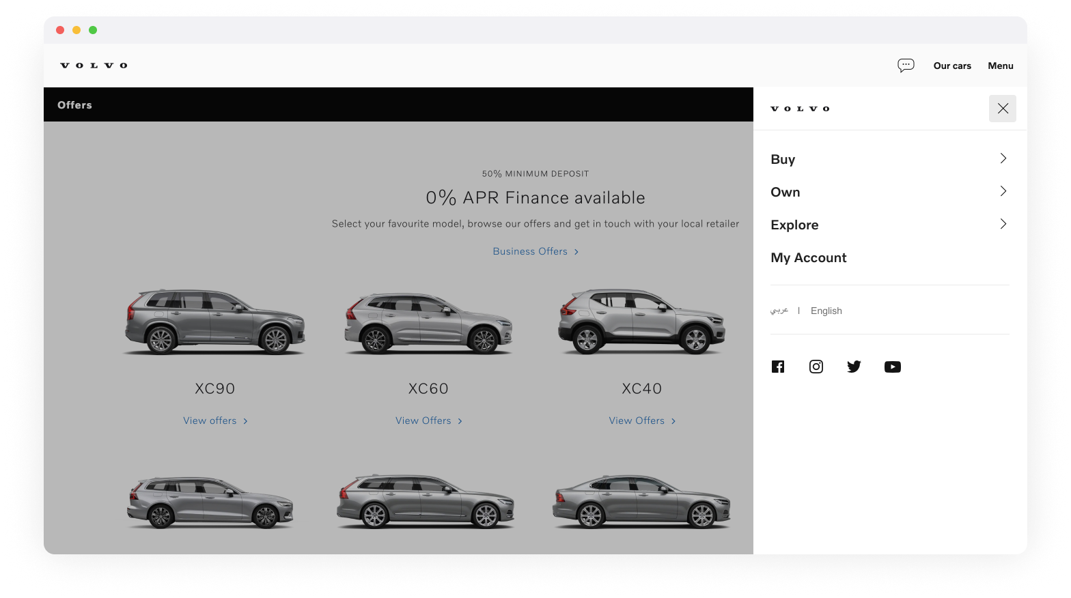Viewport: 1071px width, 598px height.
Task: Click the green maximize window dot
Action: pyautogui.click(x=93, y=30)
